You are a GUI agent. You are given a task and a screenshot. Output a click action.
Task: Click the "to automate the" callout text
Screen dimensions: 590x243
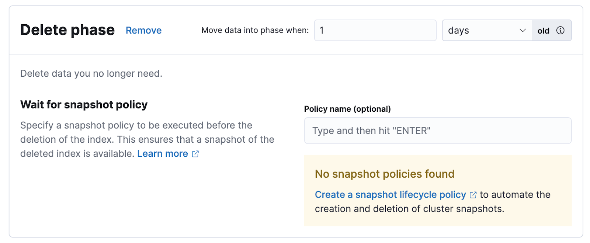point(515,195)
